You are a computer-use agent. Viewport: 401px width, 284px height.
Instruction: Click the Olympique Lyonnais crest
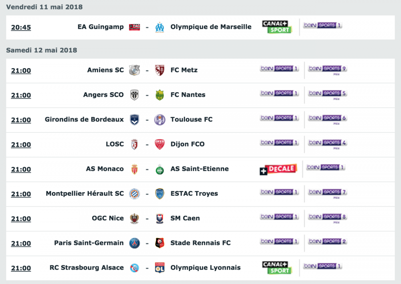point(160,268)
